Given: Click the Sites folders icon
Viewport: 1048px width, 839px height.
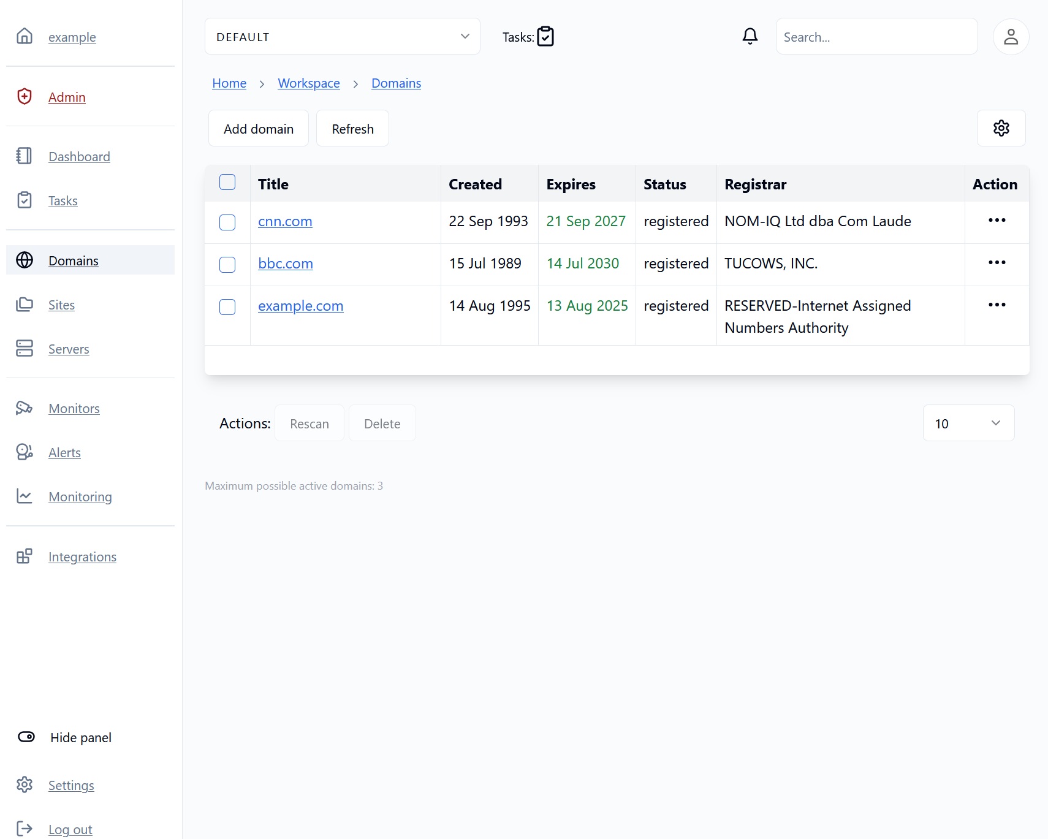Looking at the screenshot, I should 25,304.
